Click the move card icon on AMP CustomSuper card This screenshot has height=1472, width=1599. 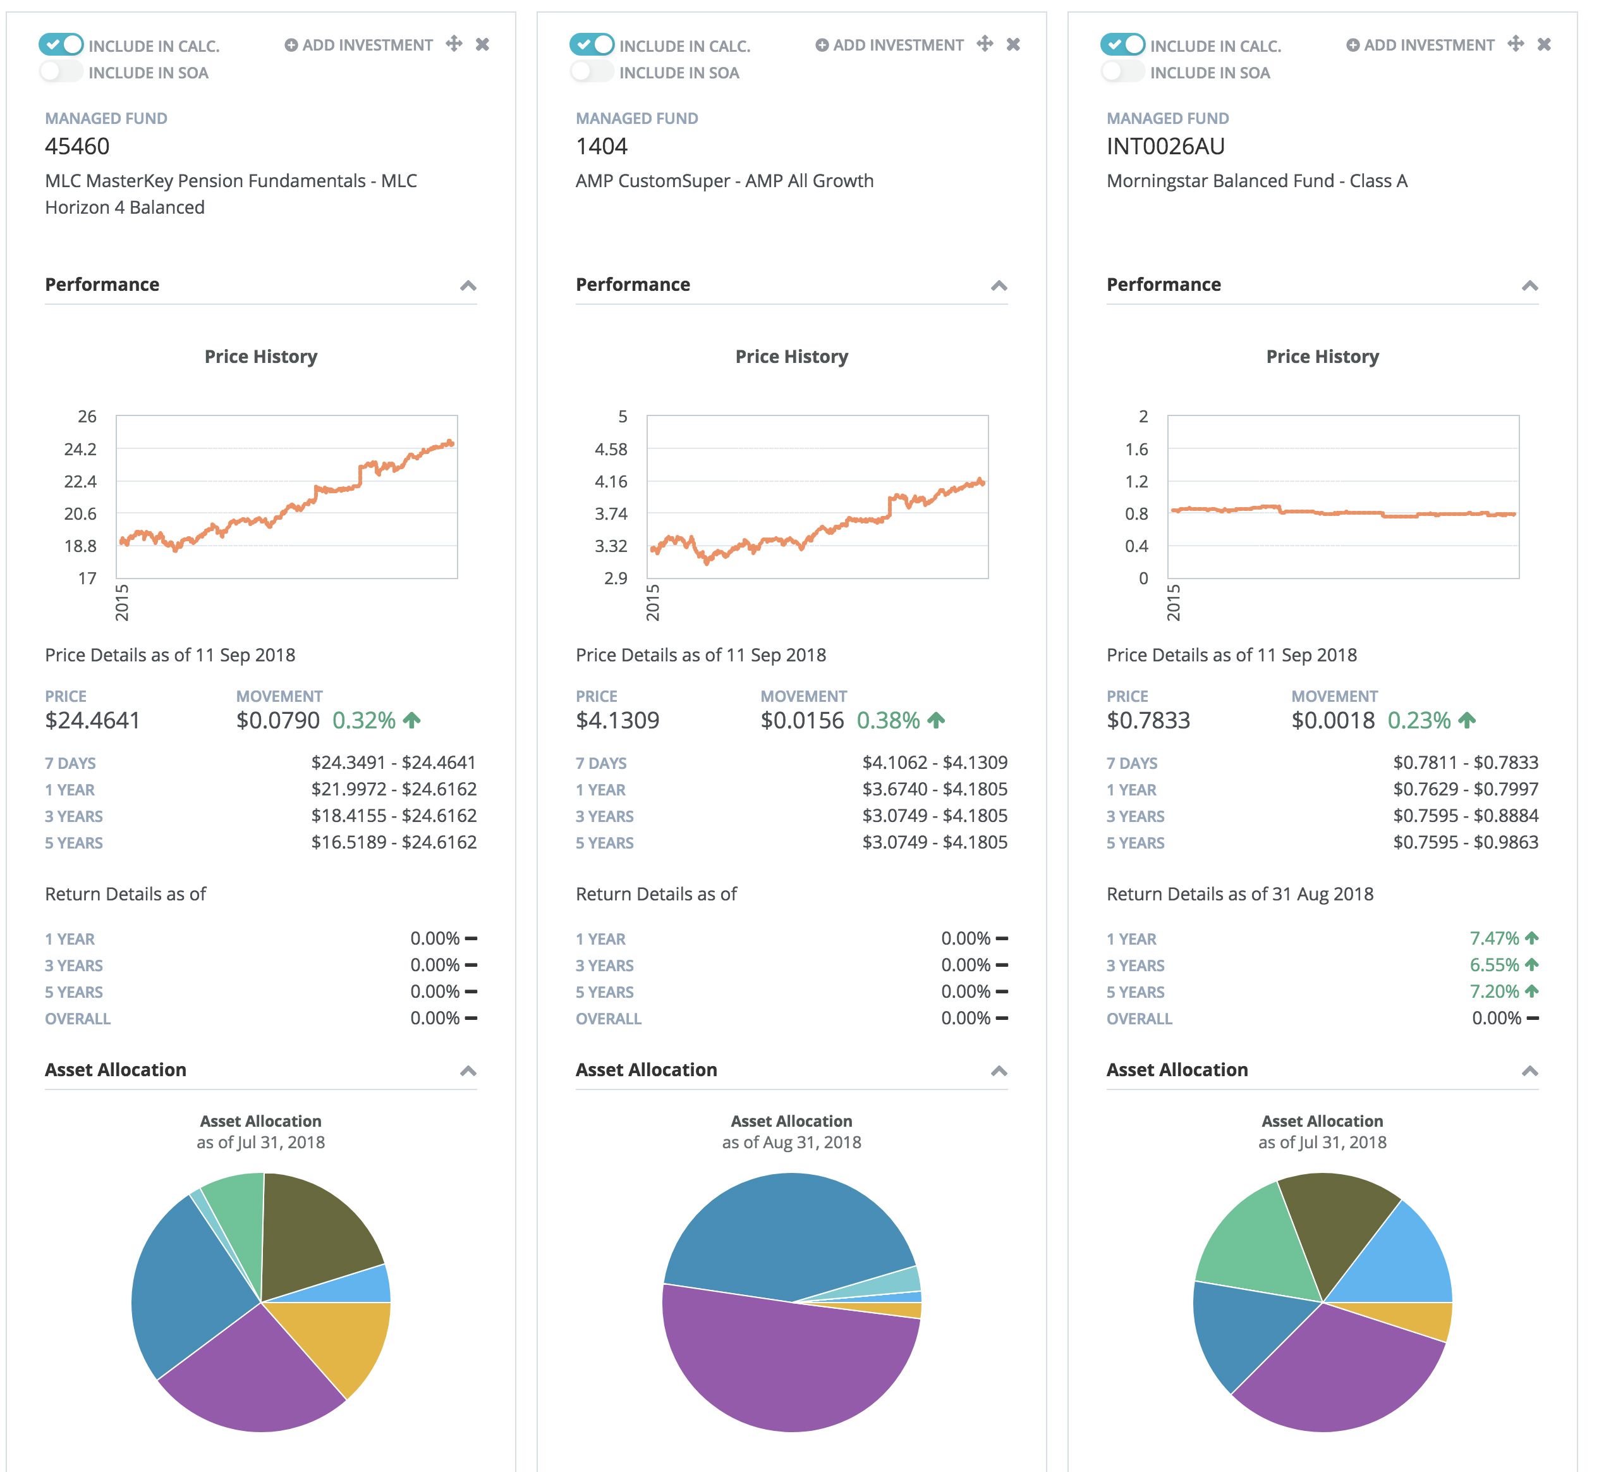tap(985, 45)
